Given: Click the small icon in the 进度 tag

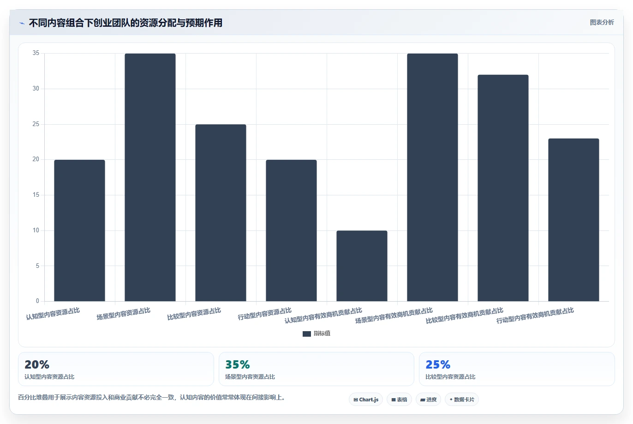Looking at the screenshot, I should pos(423,400).
